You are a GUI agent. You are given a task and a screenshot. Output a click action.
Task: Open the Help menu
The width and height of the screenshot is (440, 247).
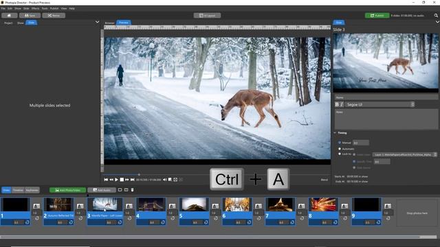[x=71, y=8]
